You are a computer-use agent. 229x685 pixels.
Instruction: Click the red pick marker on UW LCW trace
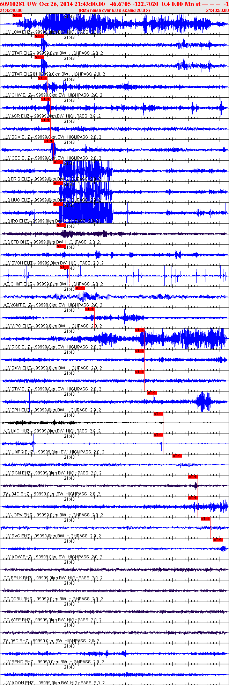tap(17, 15)
